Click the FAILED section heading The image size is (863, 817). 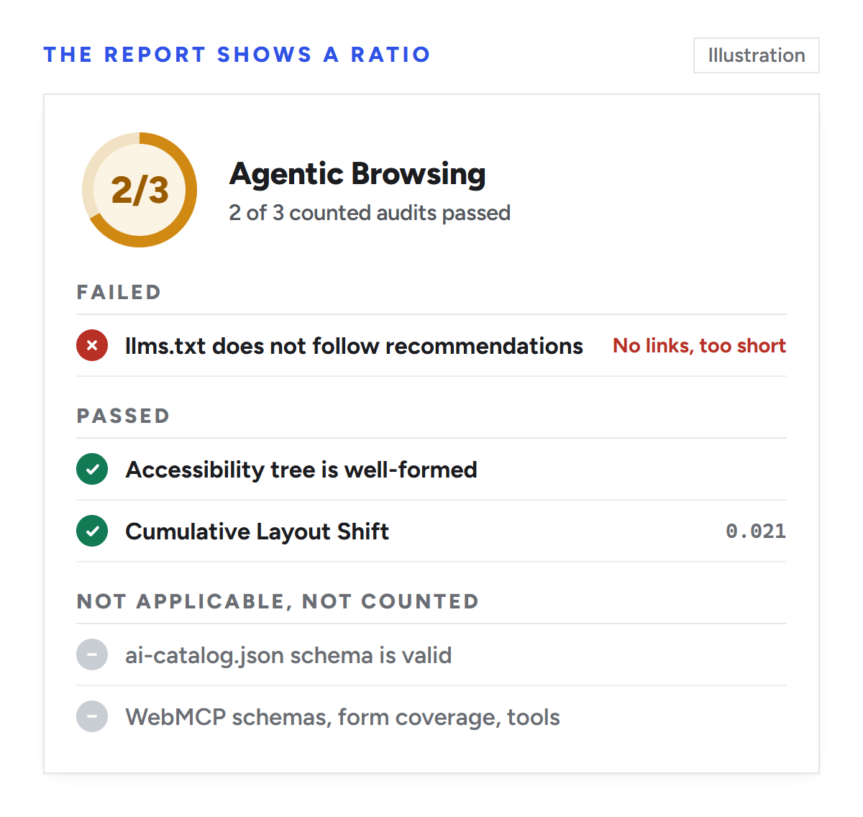119,292
